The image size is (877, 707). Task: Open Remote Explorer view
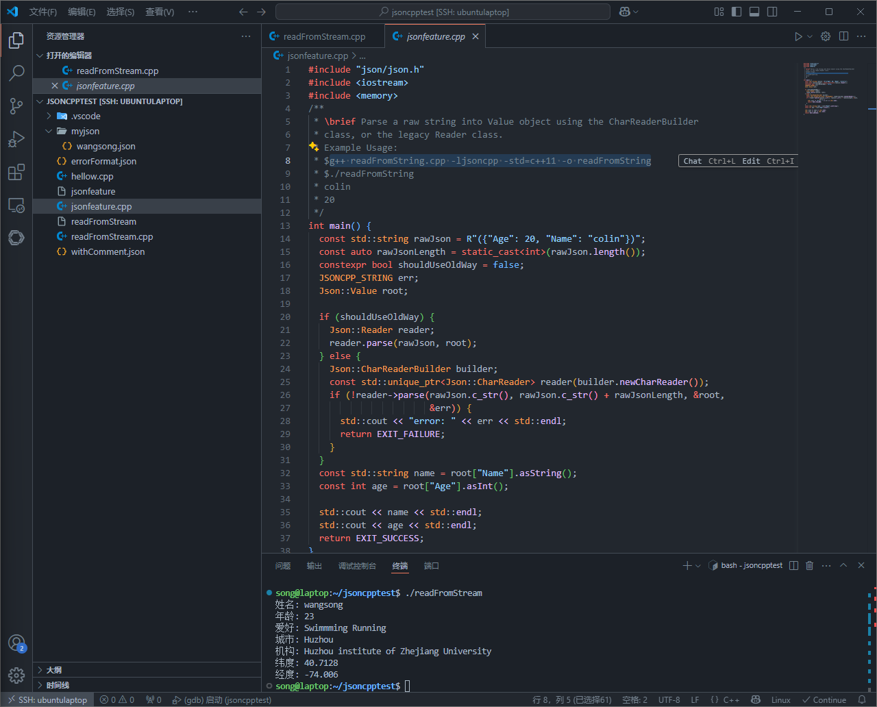click(x=16, y=205)
